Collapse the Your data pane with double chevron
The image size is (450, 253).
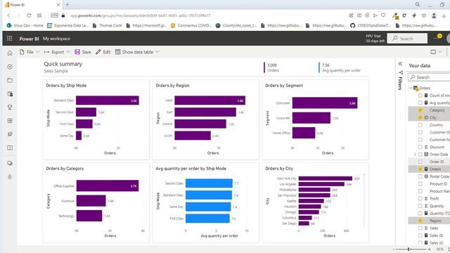(x=400, y=64)
